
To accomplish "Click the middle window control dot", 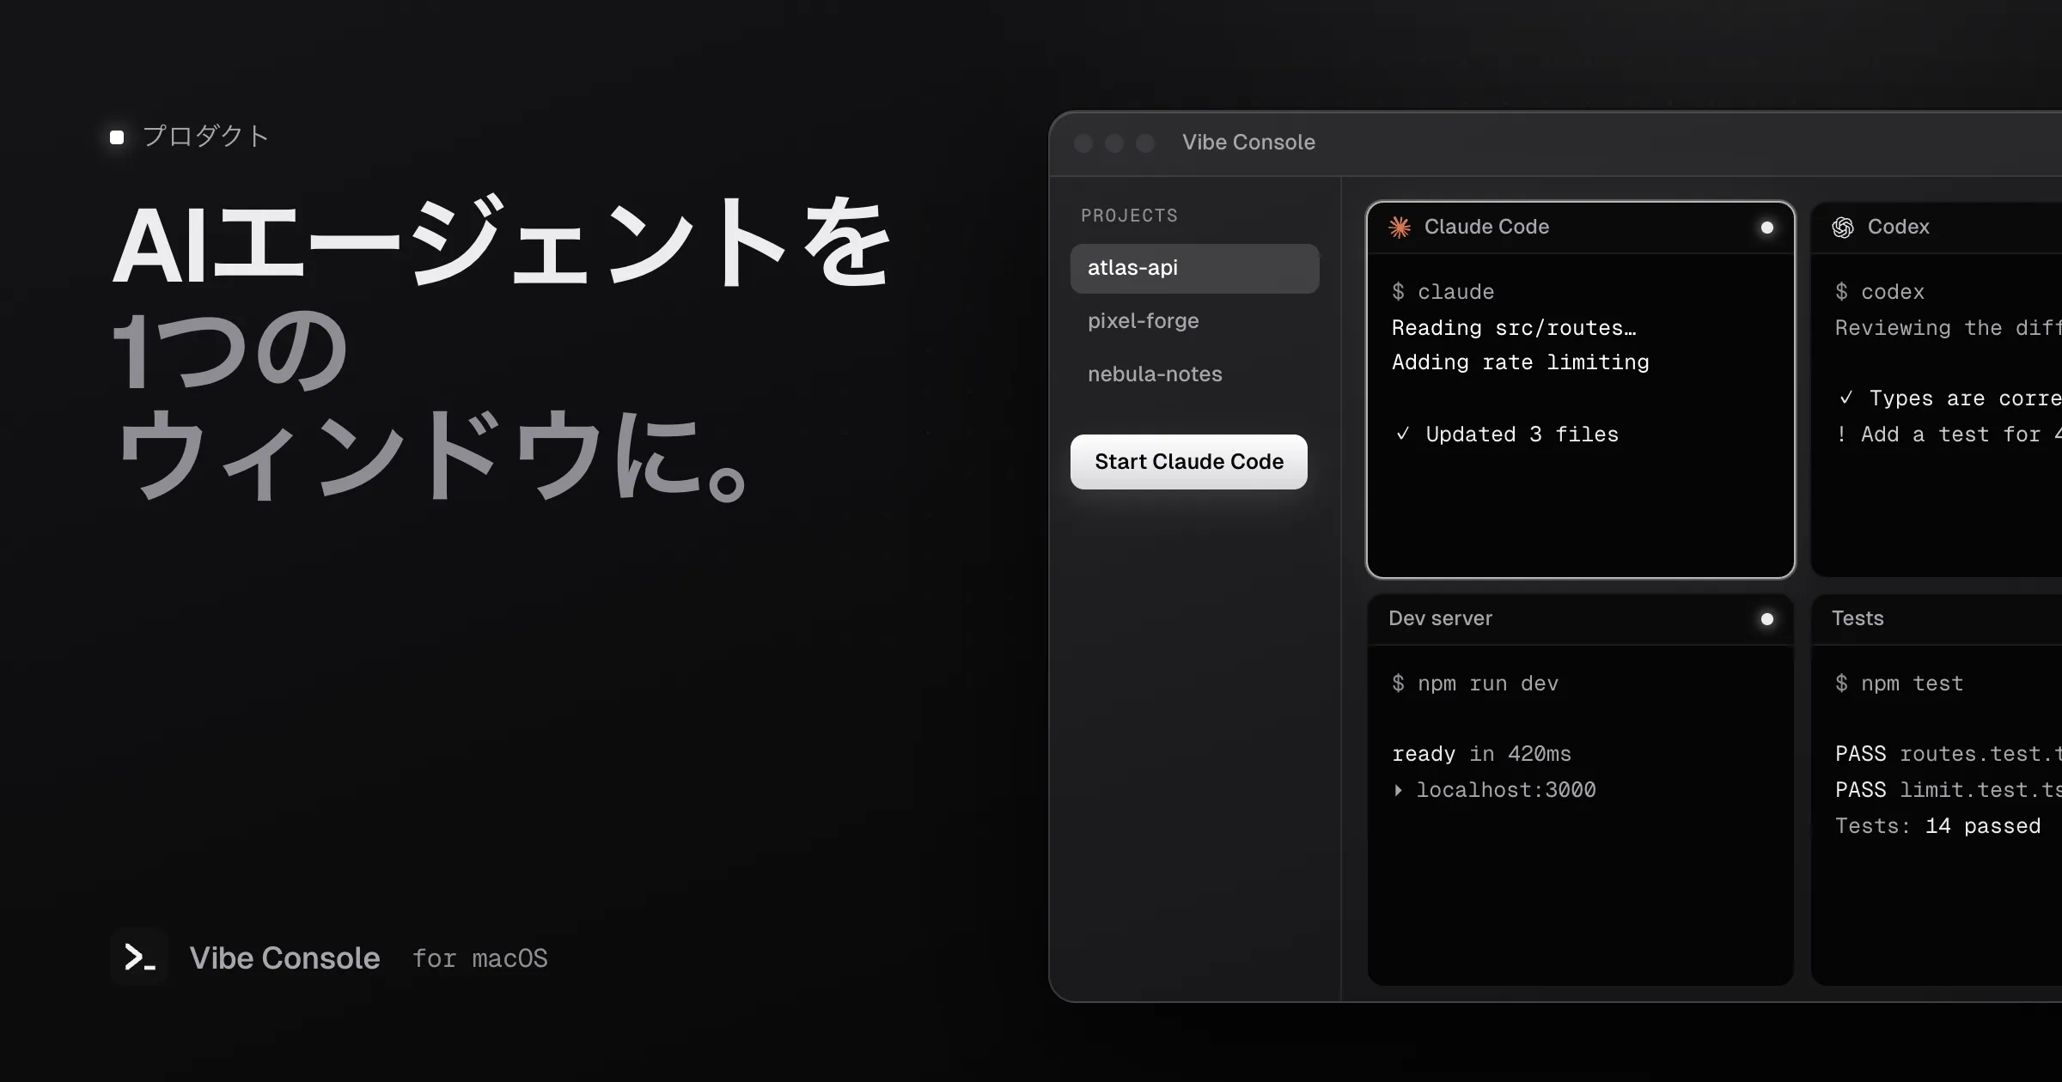I will tap(1114, 143).
